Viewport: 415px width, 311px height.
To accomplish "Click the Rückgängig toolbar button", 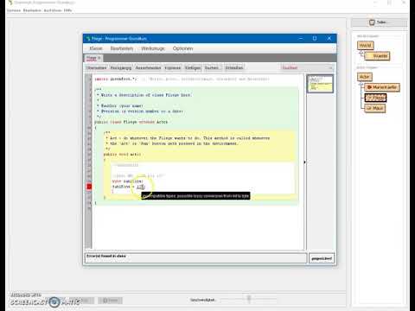I will (x=121, y=67).
